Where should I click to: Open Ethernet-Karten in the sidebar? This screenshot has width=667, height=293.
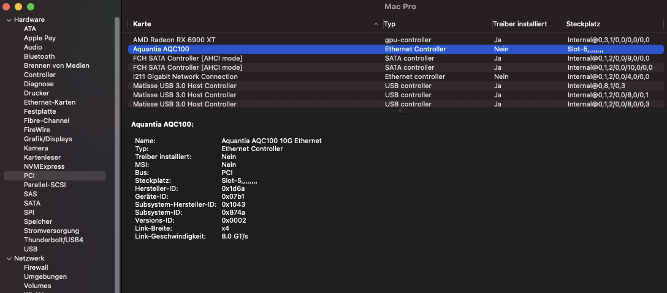tap(50, 102)
